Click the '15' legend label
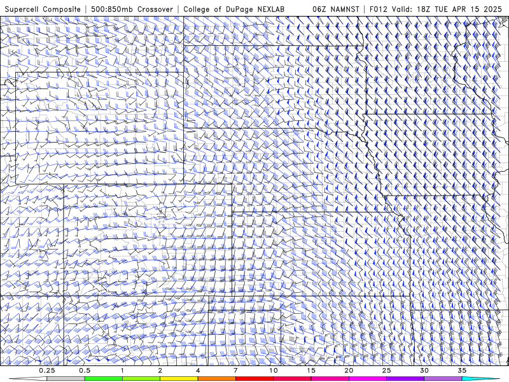This screenshot has width=509, height=382. pos(311,371)
